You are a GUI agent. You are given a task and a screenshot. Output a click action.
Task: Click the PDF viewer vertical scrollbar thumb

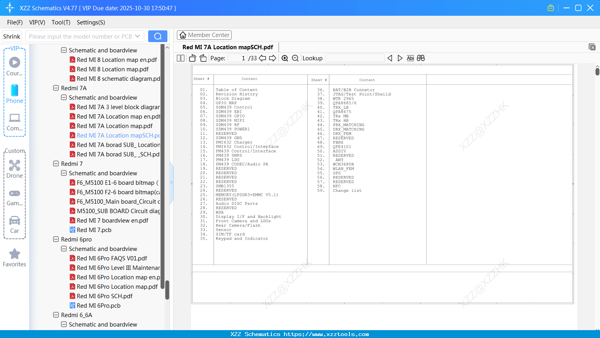[x=597, y=71]
